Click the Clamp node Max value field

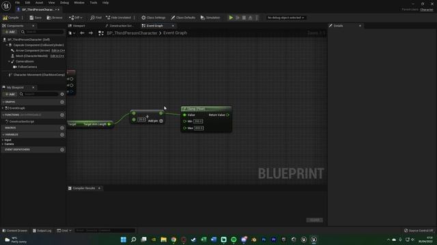tap(199, 128)
